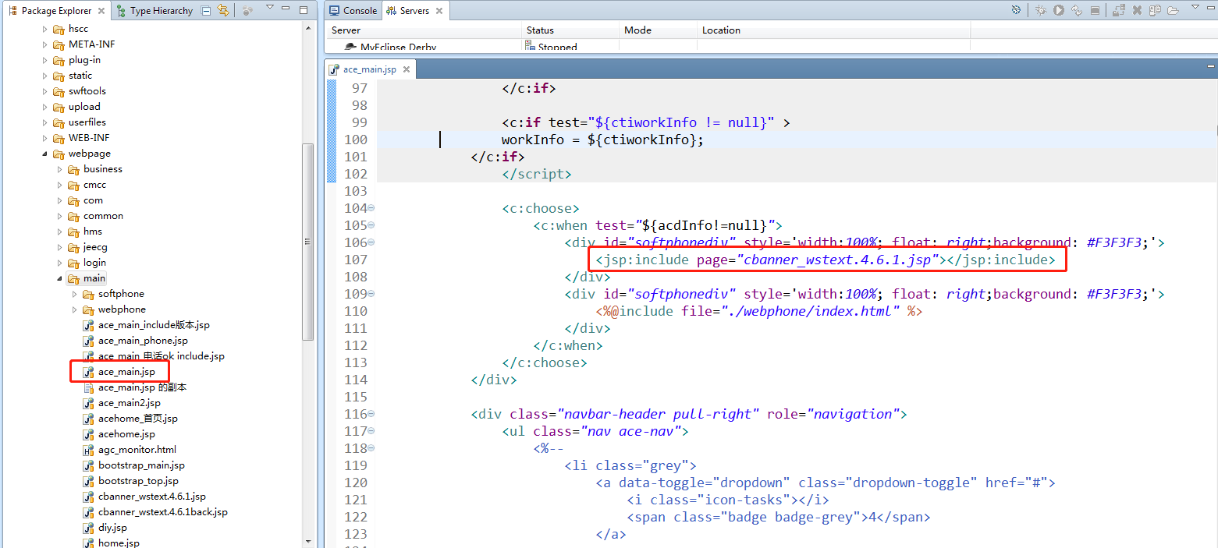This screenshot has height=548, width=1218.
Task: Click the grey open-folder icon in Servers toolbar
Action: [1172, 10]
